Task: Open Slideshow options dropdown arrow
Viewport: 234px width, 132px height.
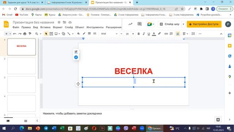Action: [x=184, y=24]
